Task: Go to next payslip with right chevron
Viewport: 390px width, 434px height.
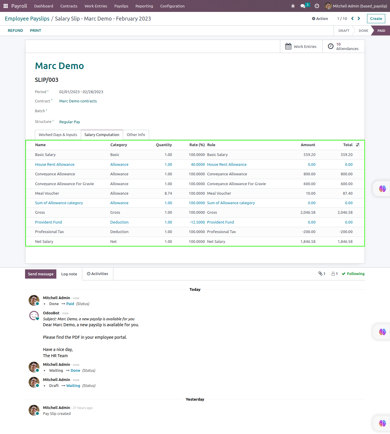Action: tap(359, 18)
